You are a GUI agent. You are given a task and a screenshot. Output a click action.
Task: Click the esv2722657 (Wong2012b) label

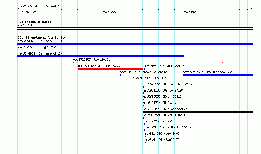(92, 60)
